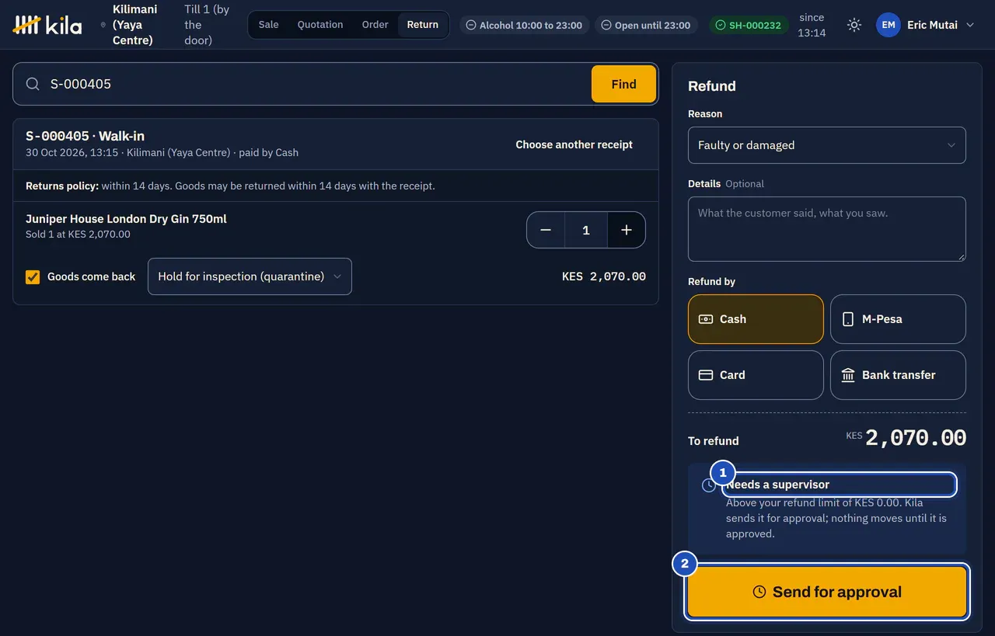Click the Kila logo
This screenshot has height=636, width=995.
coord(47,25)
